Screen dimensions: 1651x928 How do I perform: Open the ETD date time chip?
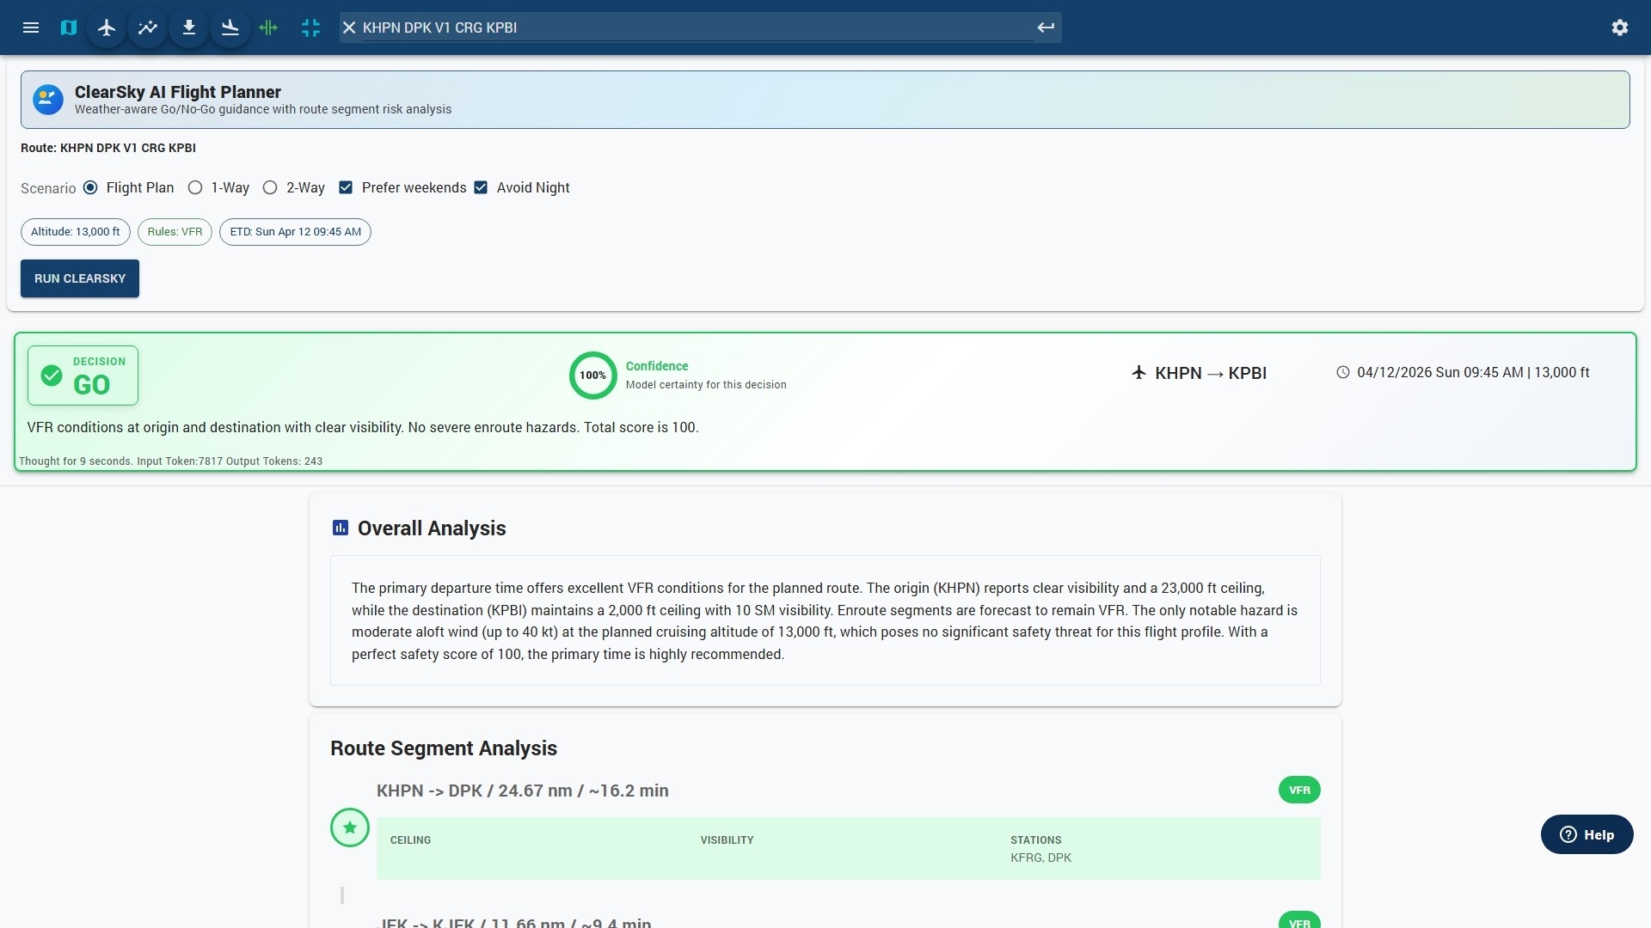point(295,232)
